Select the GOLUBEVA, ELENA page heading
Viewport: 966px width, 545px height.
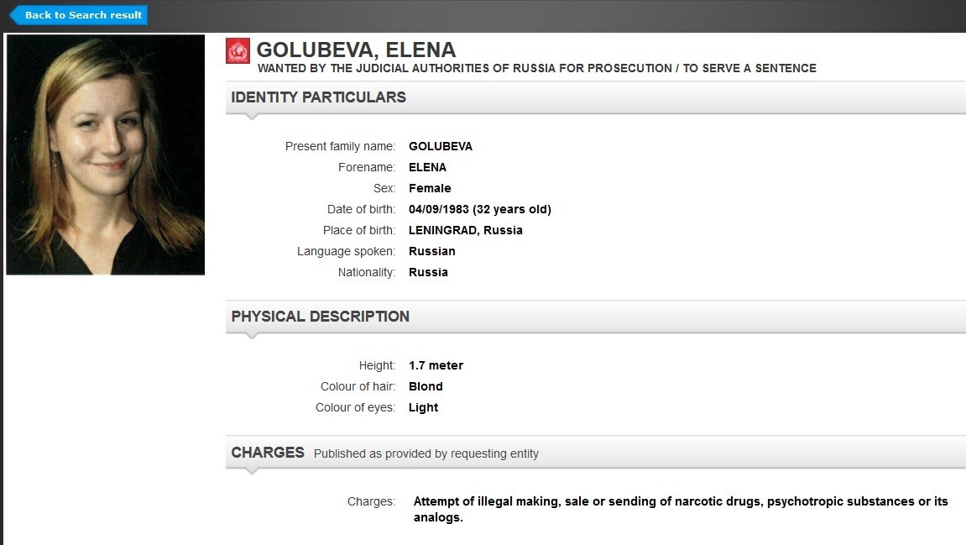pos(356,50)
